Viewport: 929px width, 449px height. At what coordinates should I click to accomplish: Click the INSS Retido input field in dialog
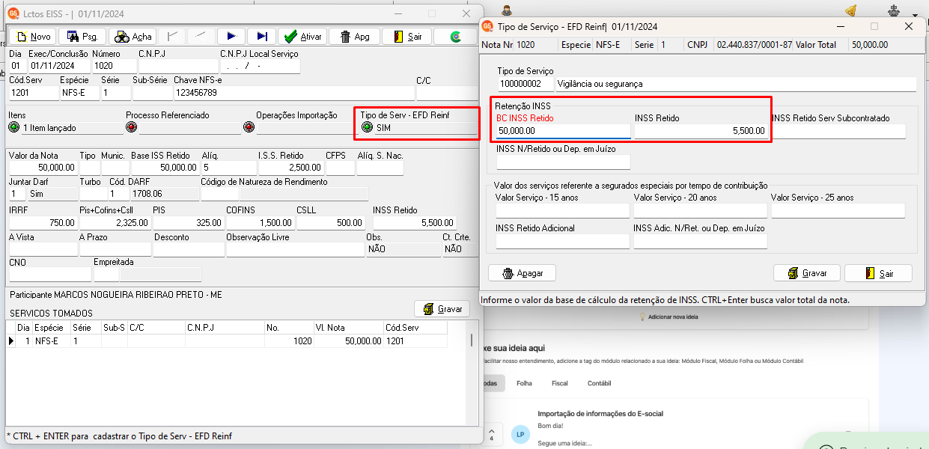[701, 131]
